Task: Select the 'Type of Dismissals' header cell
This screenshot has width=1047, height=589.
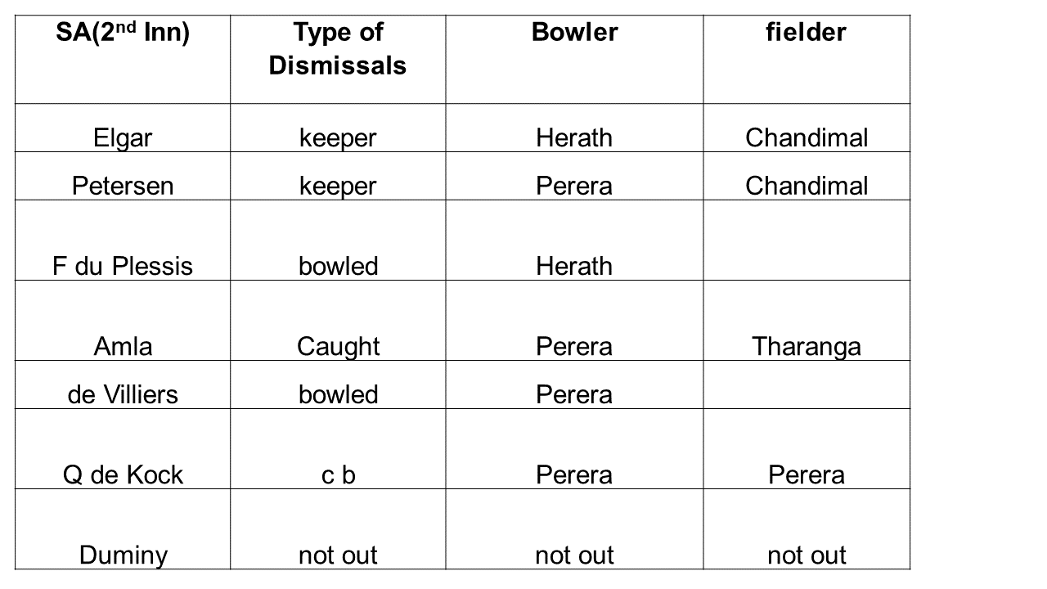Action: coord(338,49)
